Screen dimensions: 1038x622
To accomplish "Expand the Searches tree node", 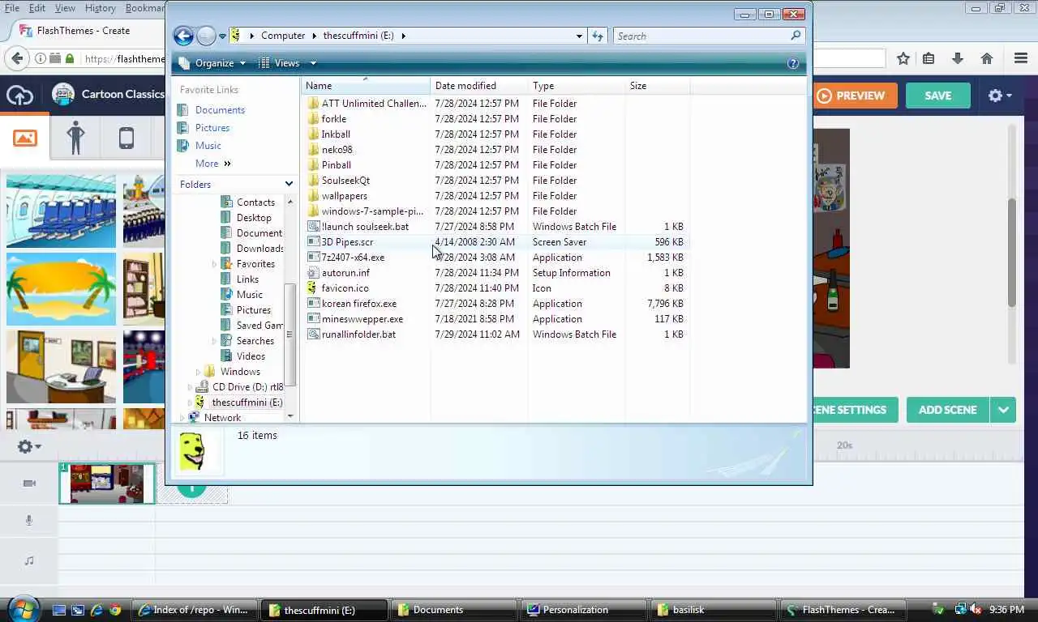I will (215, 341).
